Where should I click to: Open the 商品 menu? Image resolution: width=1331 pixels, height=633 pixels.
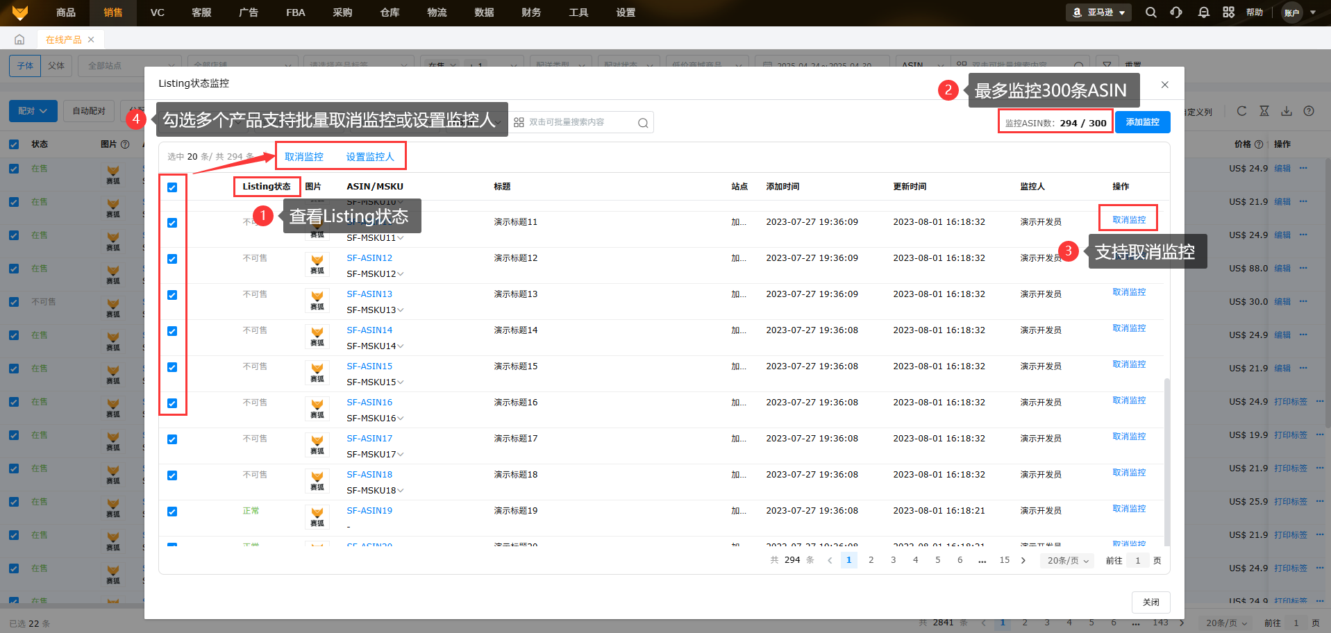[66, 12]
